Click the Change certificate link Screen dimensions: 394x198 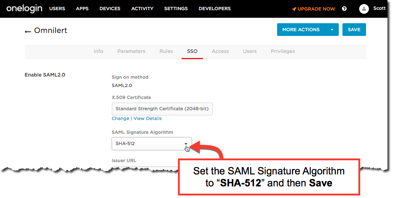pos(120,119)
